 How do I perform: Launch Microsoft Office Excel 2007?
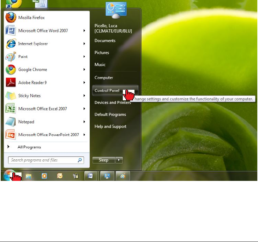point(42,109)
